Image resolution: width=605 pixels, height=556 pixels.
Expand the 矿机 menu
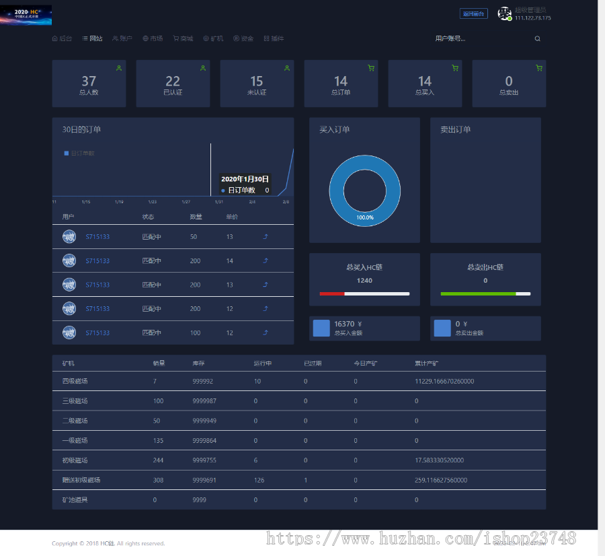213,38
